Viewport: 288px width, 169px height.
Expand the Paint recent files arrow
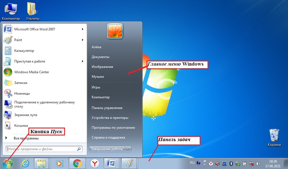click(x=82, y=40)
